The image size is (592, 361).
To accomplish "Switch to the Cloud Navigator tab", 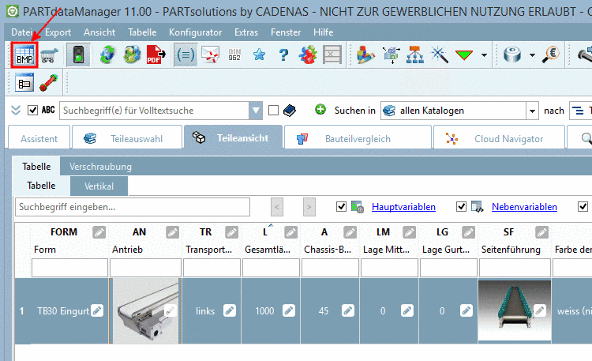I will coord(499,138).
